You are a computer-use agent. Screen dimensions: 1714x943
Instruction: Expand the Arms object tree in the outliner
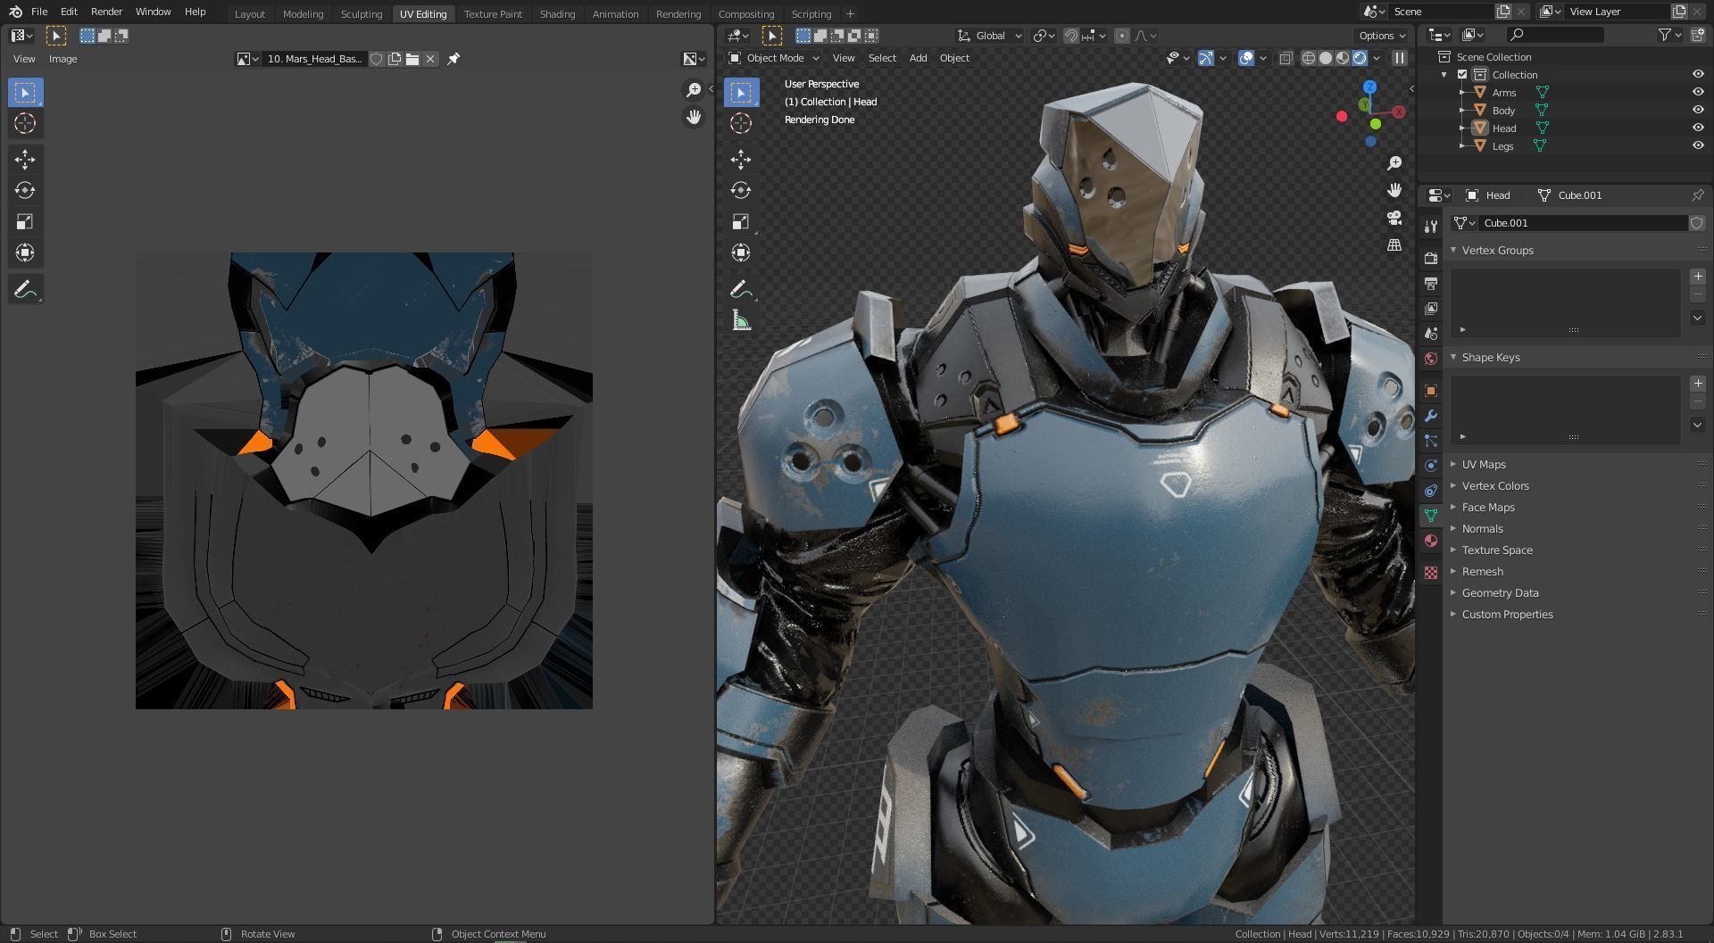click(x=1461, y=92)
